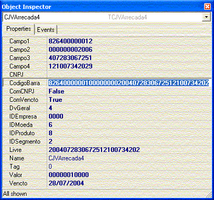The width and height of the screenshot is (214, 200).
Task: Click Campo3 value 407283067251
Action: [x=70, y=58]
